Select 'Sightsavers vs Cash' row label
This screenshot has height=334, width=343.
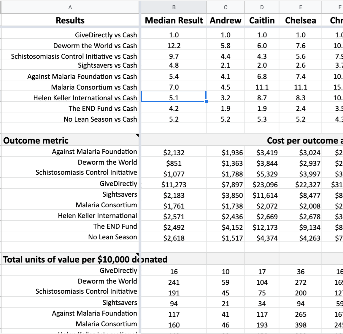pyautogui.click(x=107, y=65)
